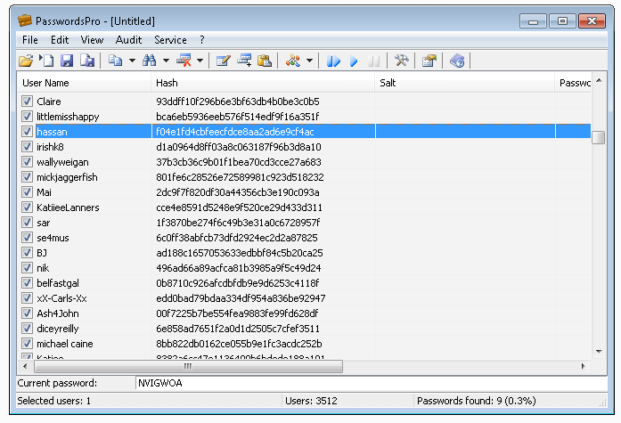
Task: Click the Resume attack icon with bar and arrow
Action: (333, 61)
